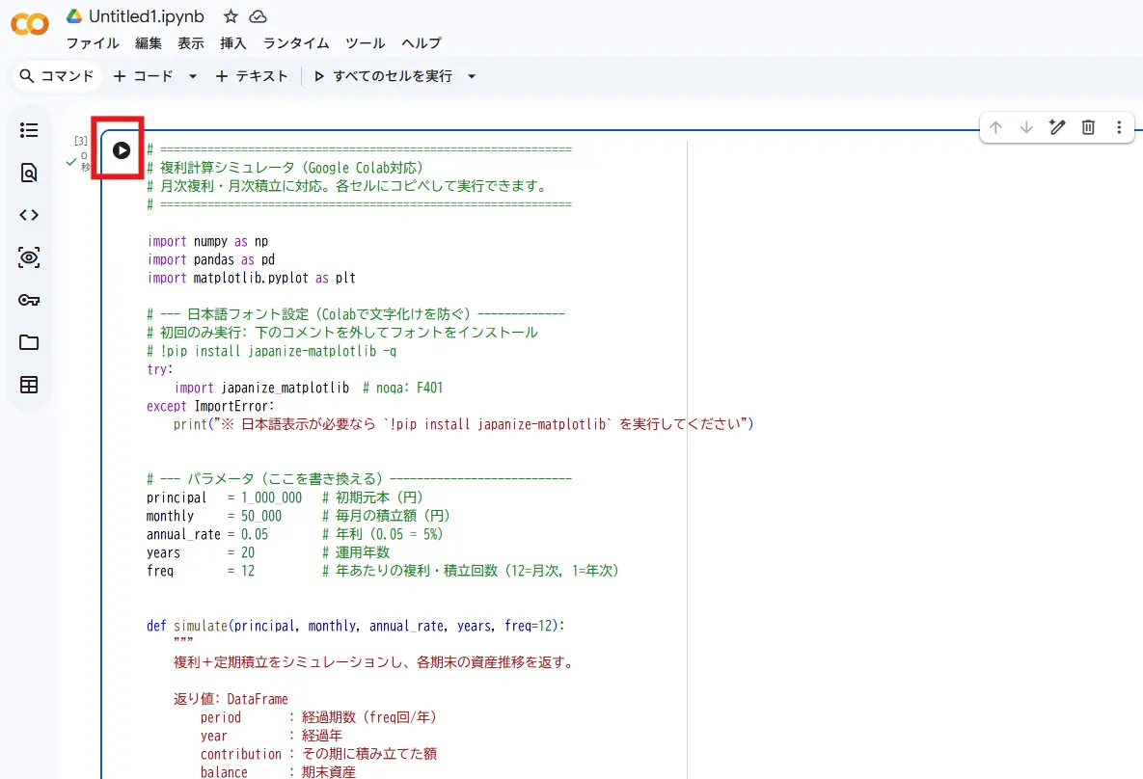Open the table of contents sidebar panel
The image size is (1143, 779).
point(29,130)
